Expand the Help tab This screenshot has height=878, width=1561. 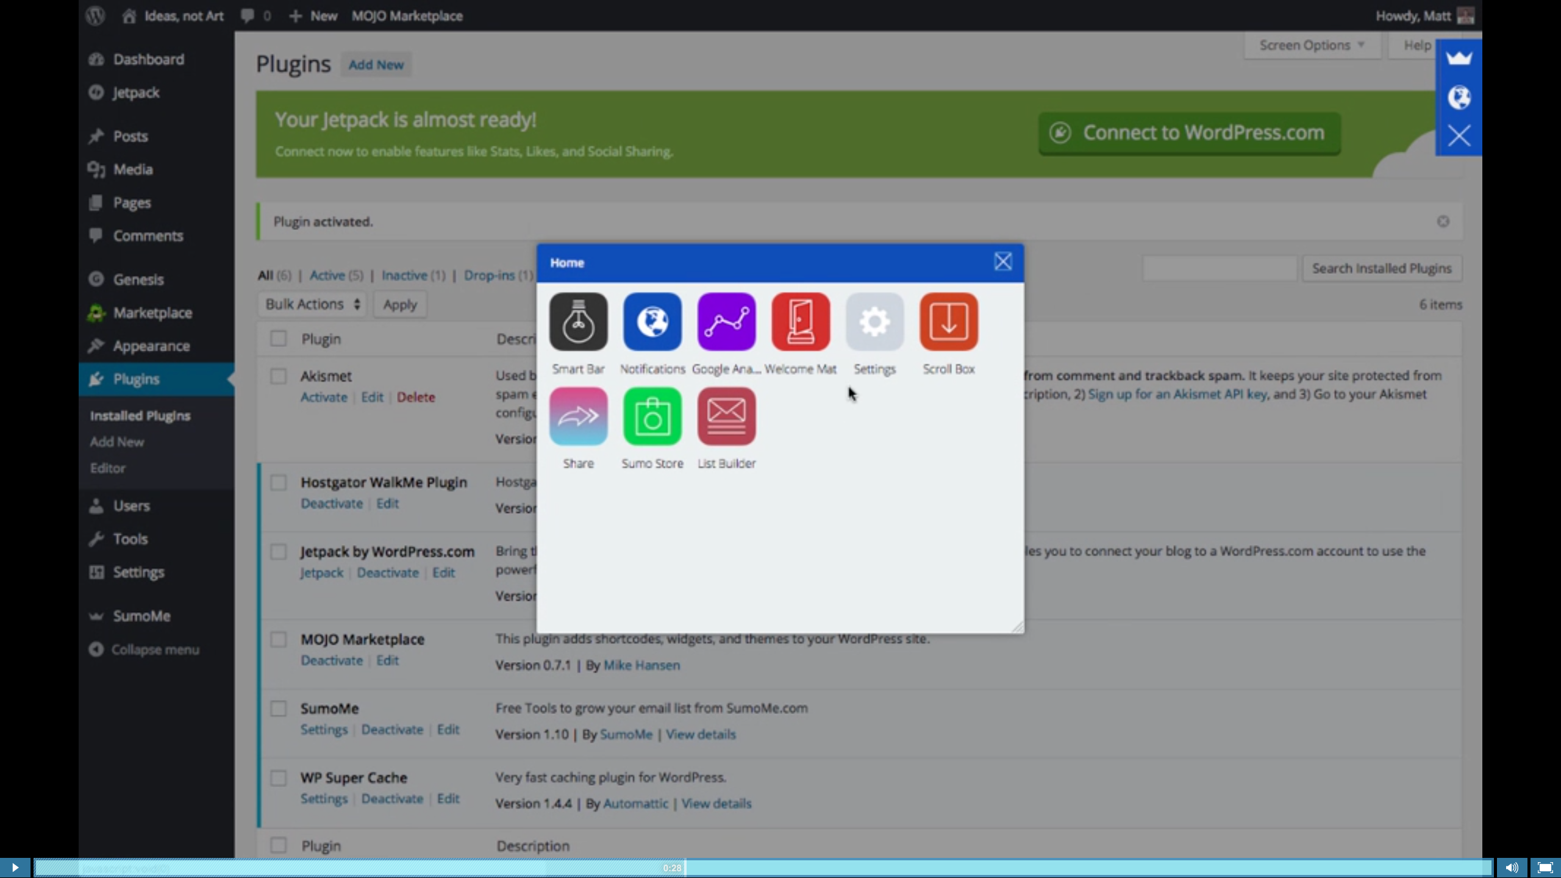click(x=1416, y=46)
